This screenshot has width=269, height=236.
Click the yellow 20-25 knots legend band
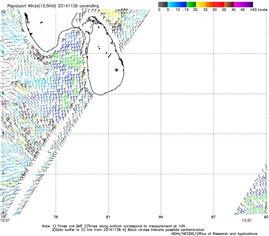(201, 4)
